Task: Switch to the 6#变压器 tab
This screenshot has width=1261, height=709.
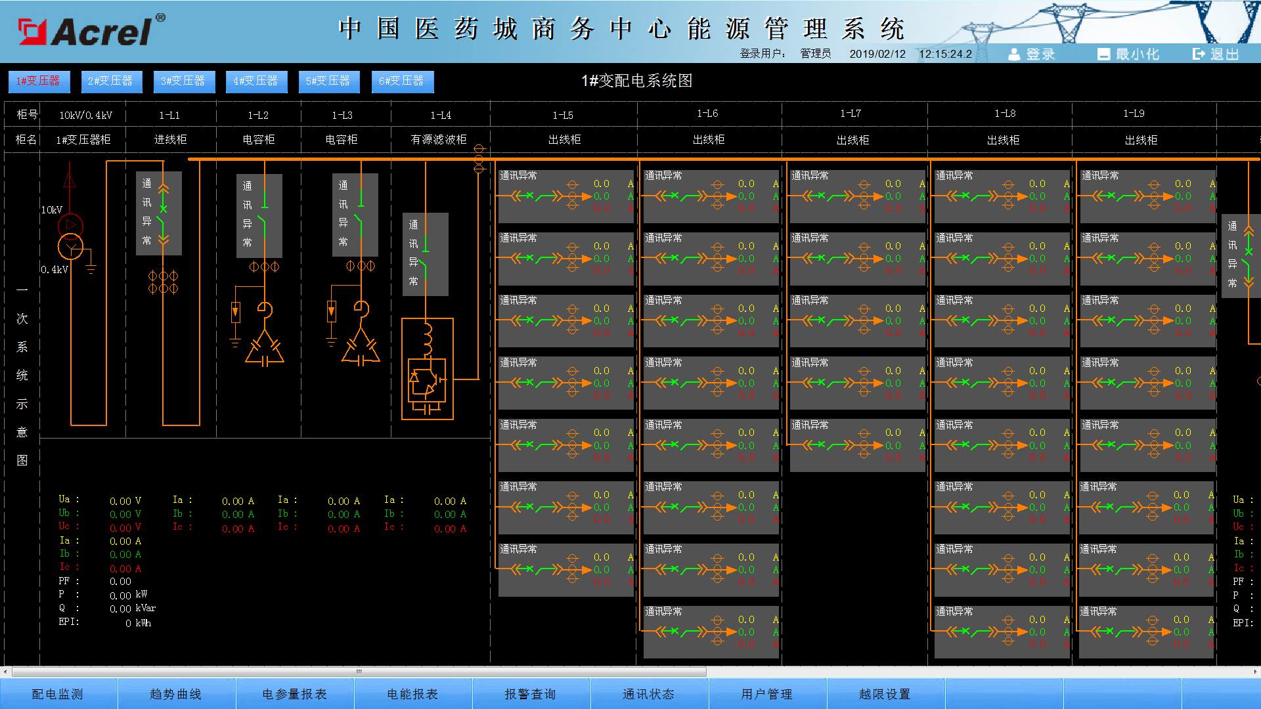Action: (x=401, y=81)
